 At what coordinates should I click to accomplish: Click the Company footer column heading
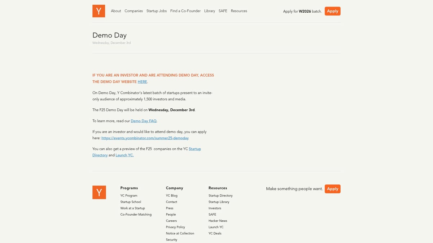click(x=175, y=188)
